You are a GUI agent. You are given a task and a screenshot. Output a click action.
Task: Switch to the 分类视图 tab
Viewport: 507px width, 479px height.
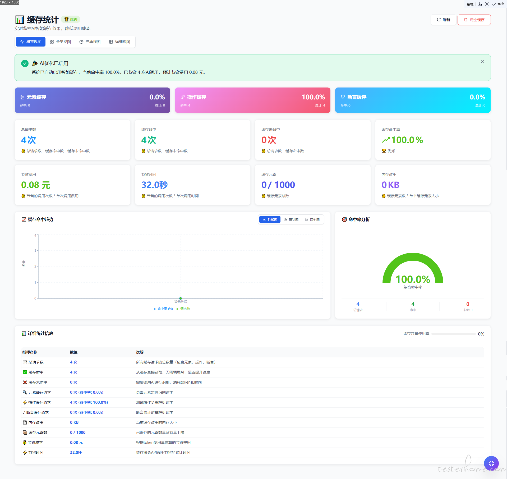pos(61,42)
